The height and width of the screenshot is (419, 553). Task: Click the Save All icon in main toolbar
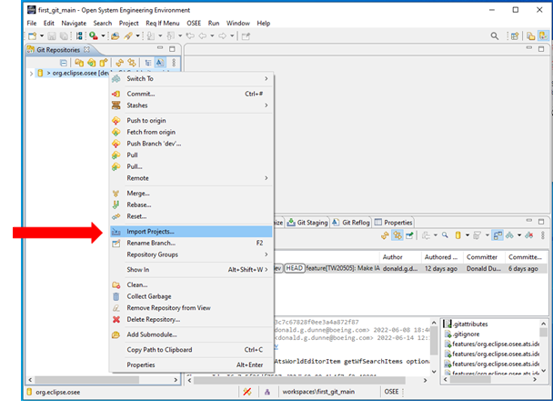(64, 36)
